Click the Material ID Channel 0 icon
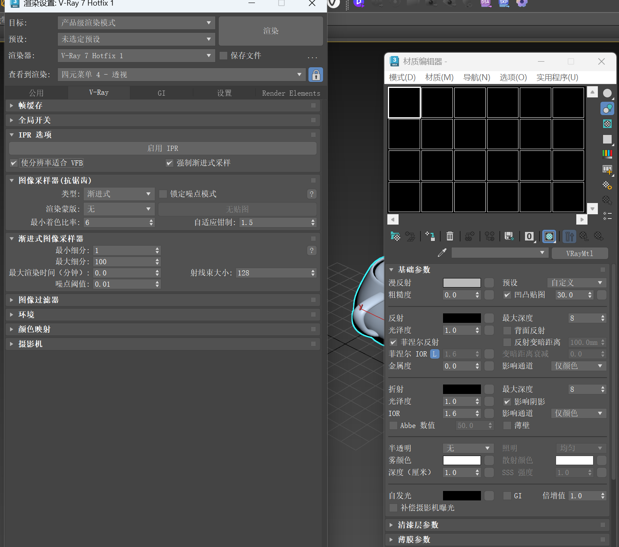 (x=529, y=236)
